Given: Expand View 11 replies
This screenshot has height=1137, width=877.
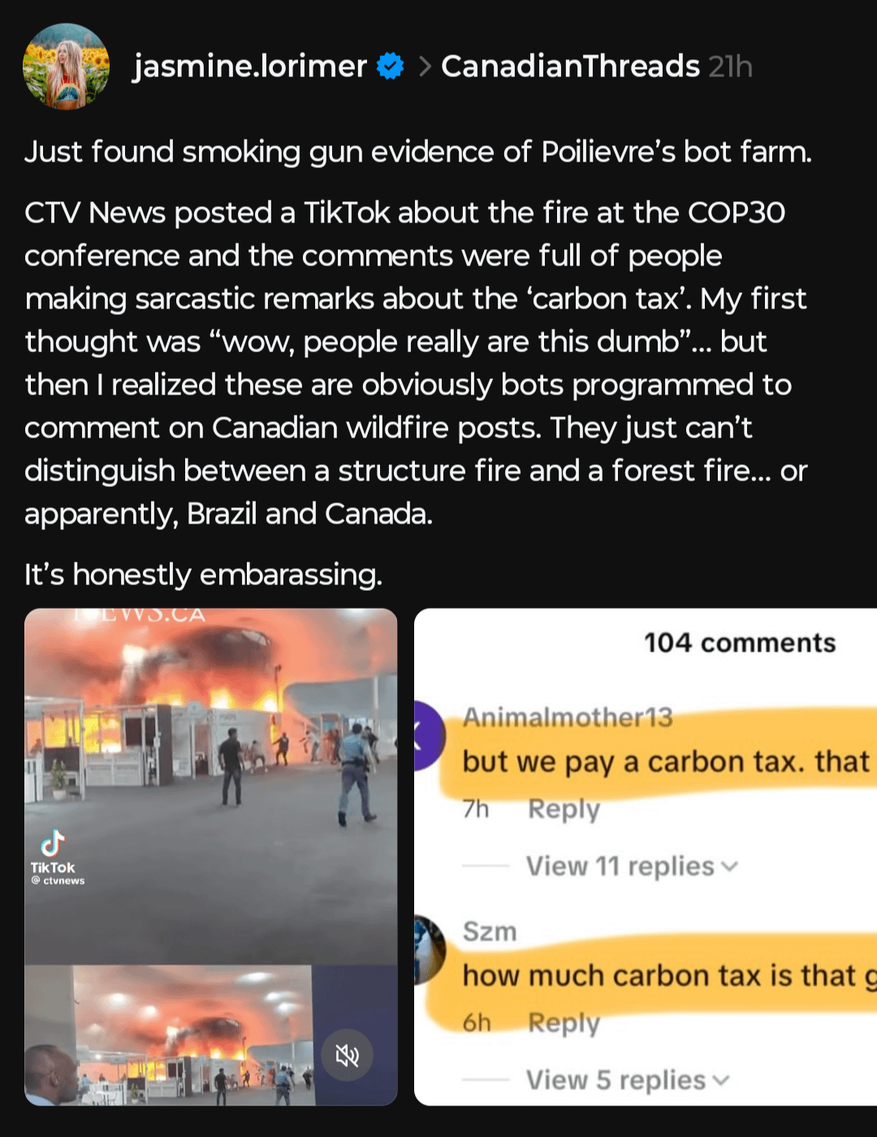Looking at the screenshot, I should (620, 866).
